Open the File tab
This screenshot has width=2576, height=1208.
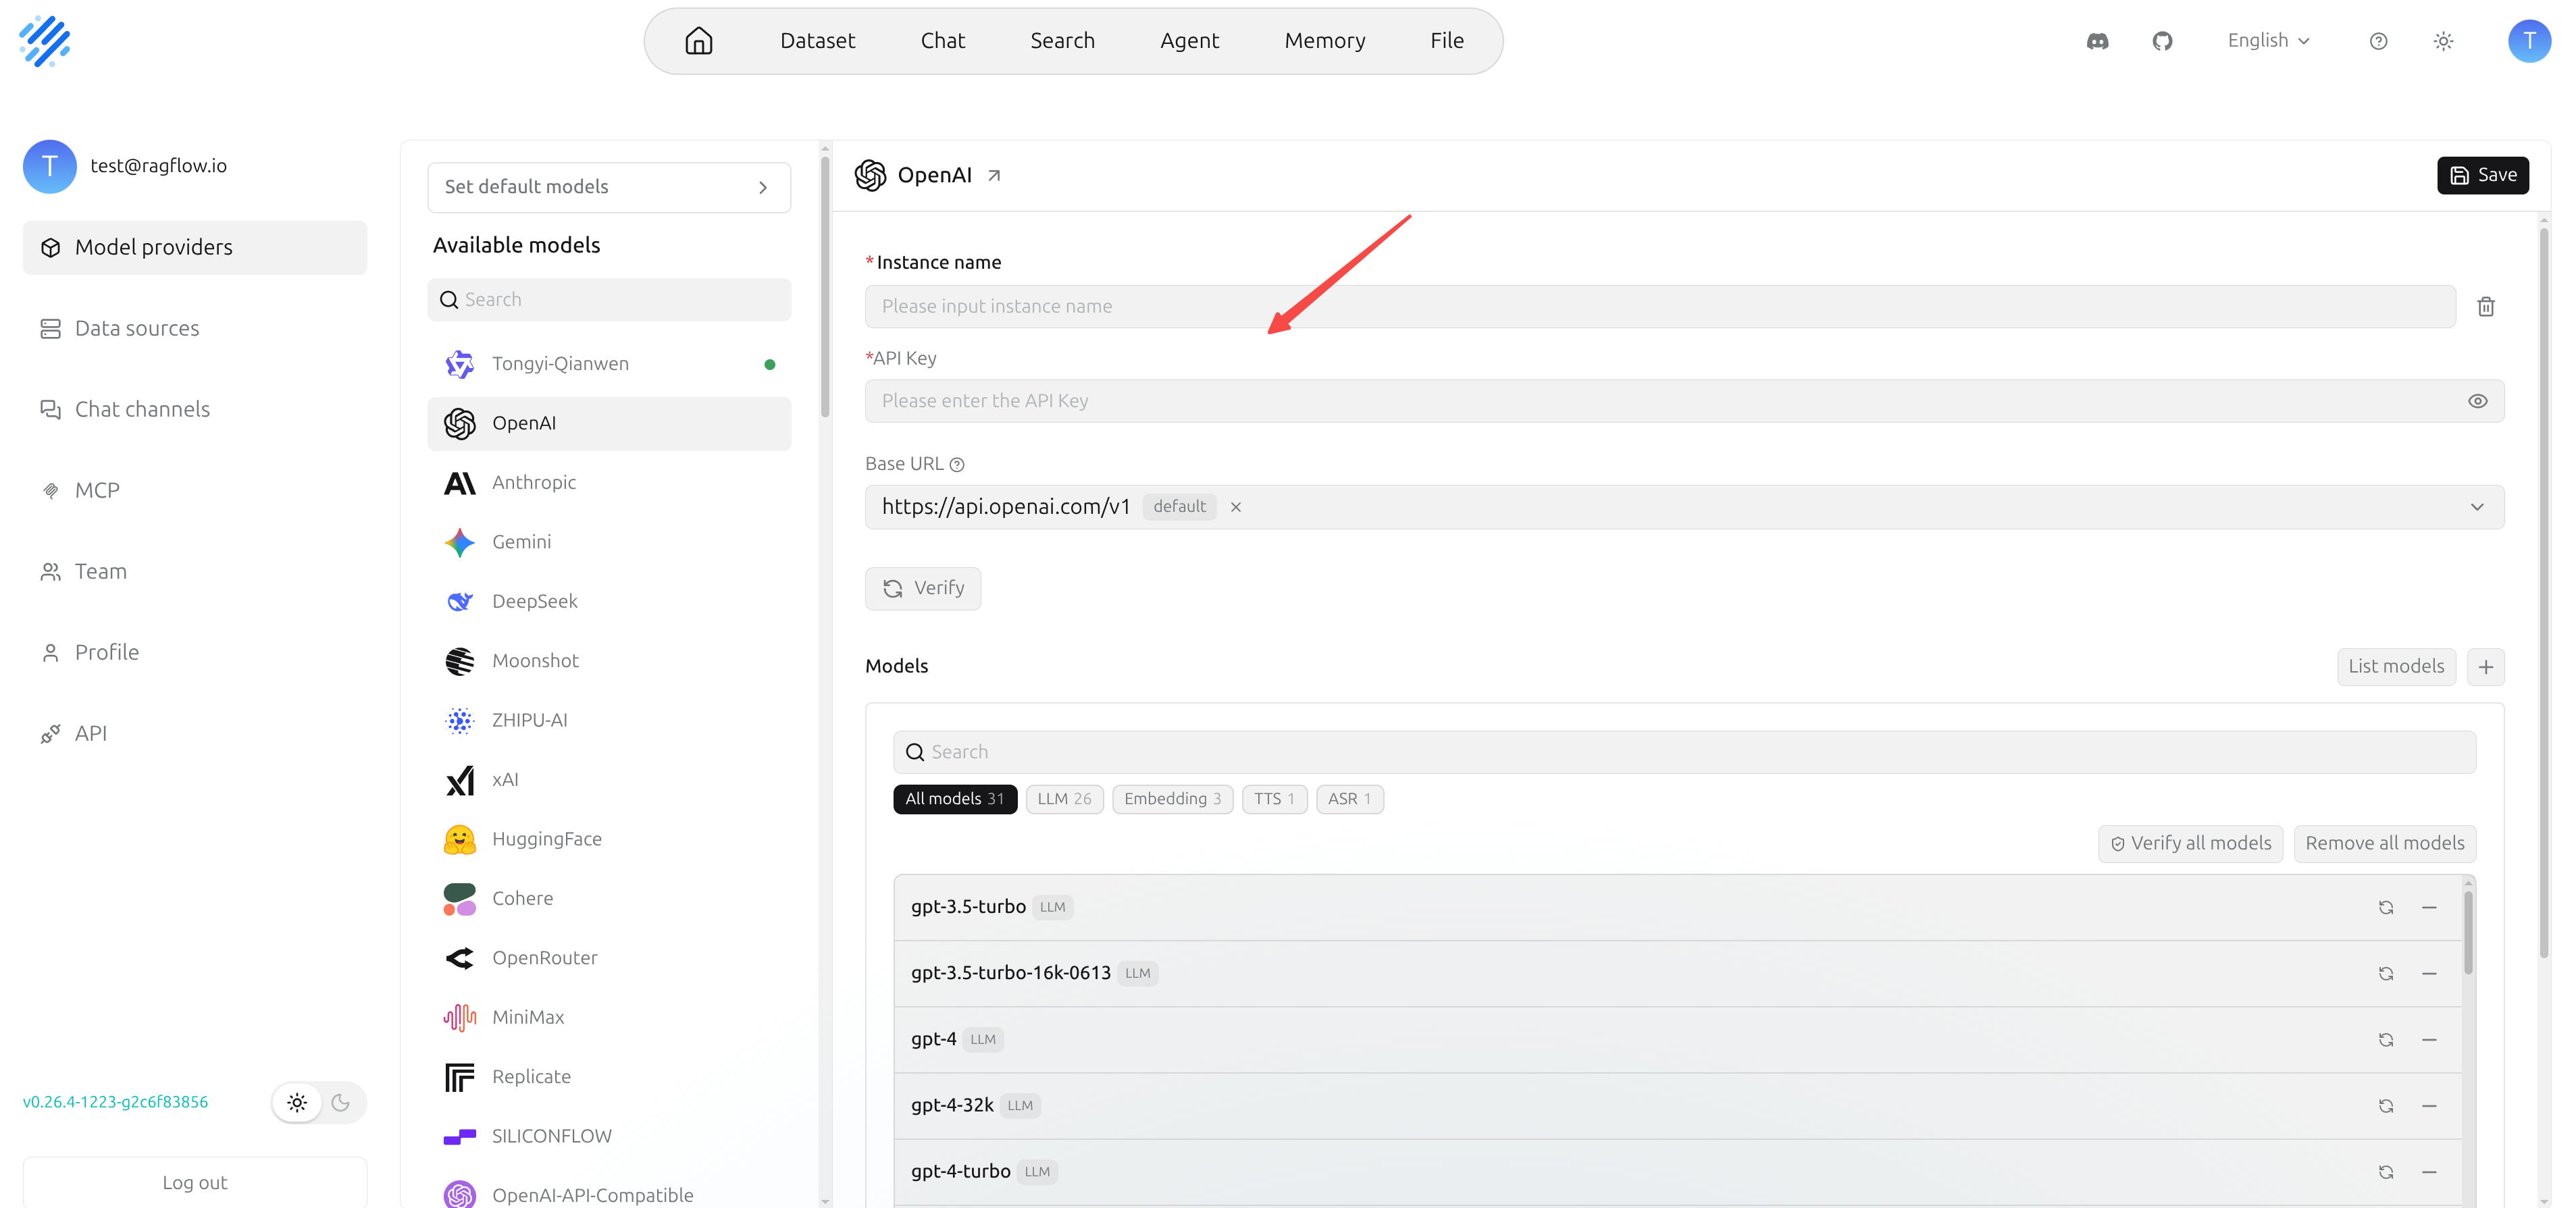[1447, 41]
